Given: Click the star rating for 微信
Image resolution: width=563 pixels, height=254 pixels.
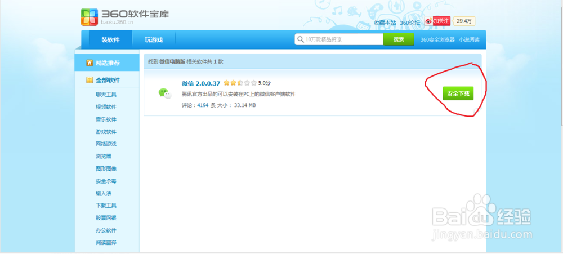Looking at the screenshot, I should coord(240,83).
